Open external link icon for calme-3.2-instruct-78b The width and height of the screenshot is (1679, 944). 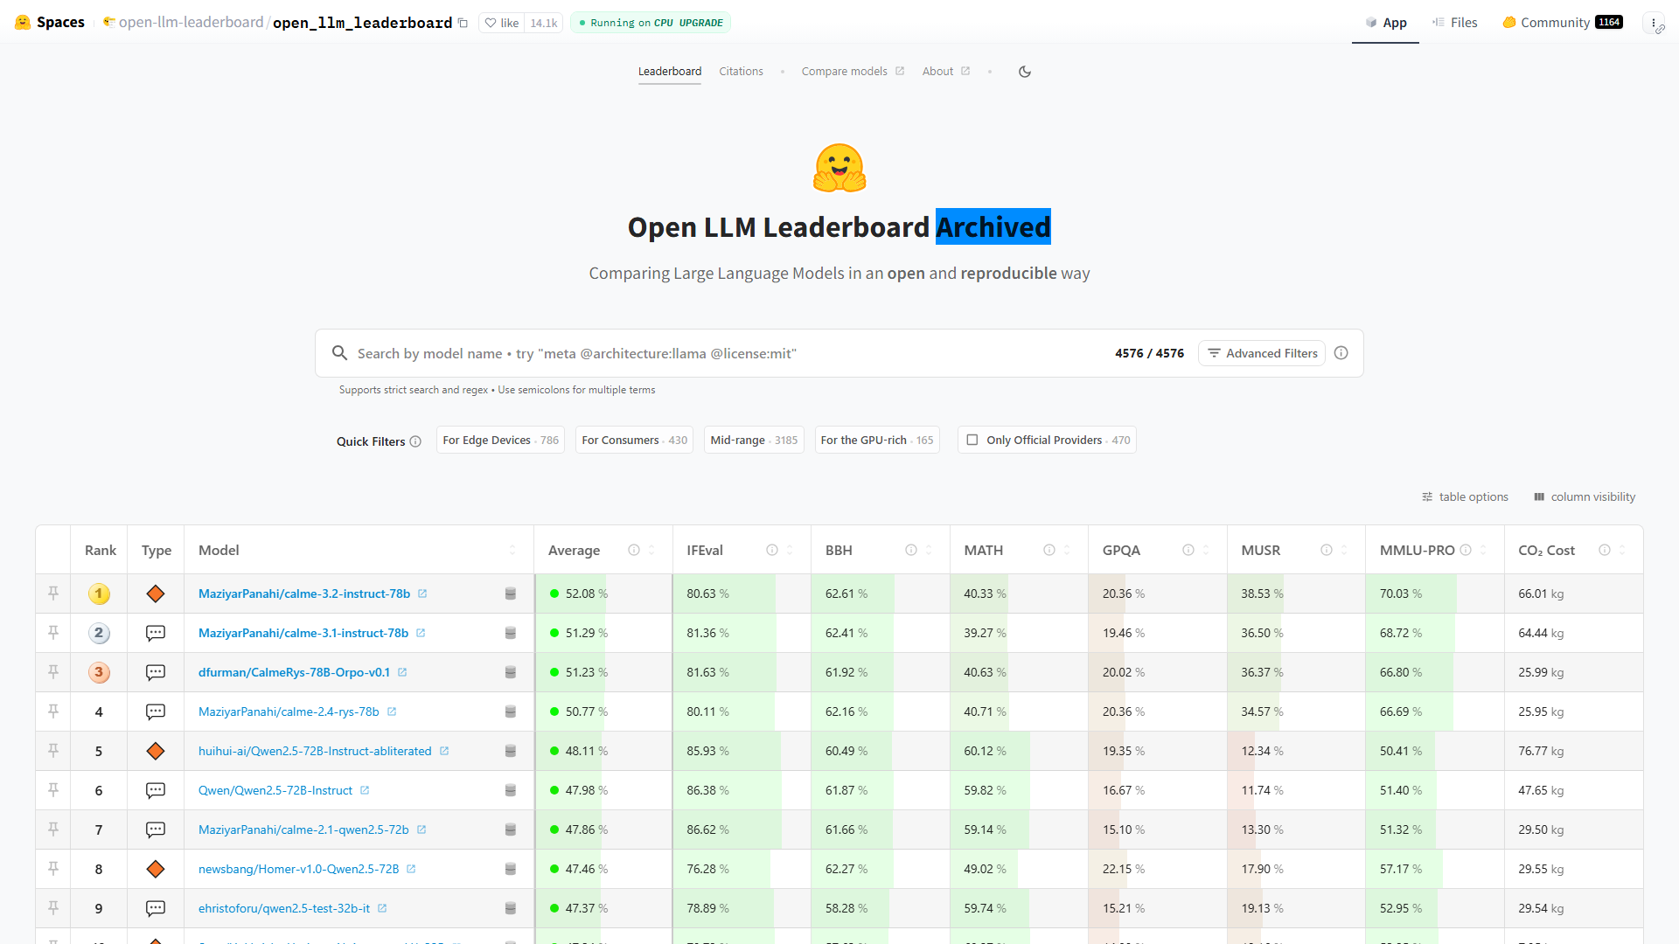click(422, 593)
